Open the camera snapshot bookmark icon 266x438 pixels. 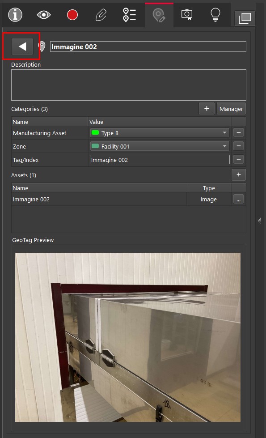187,14
